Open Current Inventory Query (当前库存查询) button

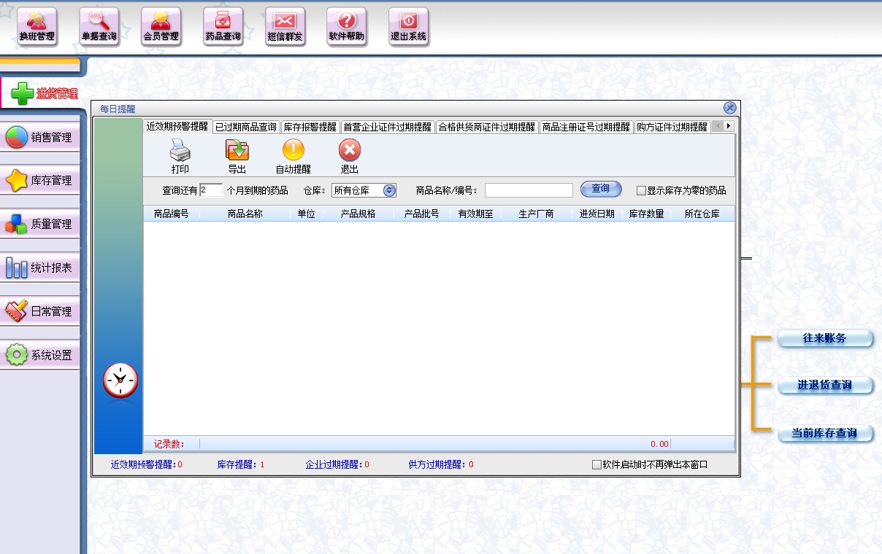825,434
